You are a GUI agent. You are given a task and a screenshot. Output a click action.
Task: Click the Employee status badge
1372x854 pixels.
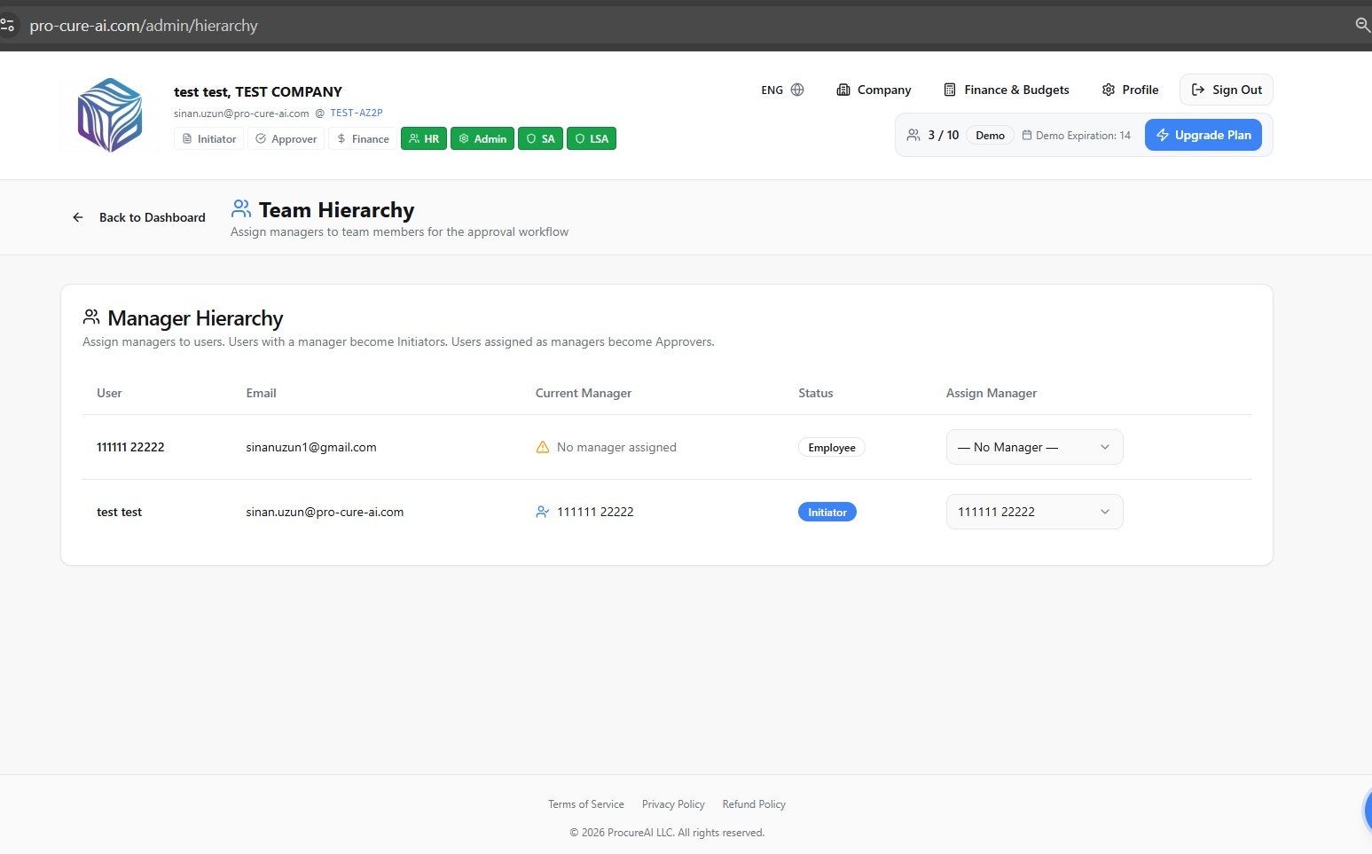832,447
